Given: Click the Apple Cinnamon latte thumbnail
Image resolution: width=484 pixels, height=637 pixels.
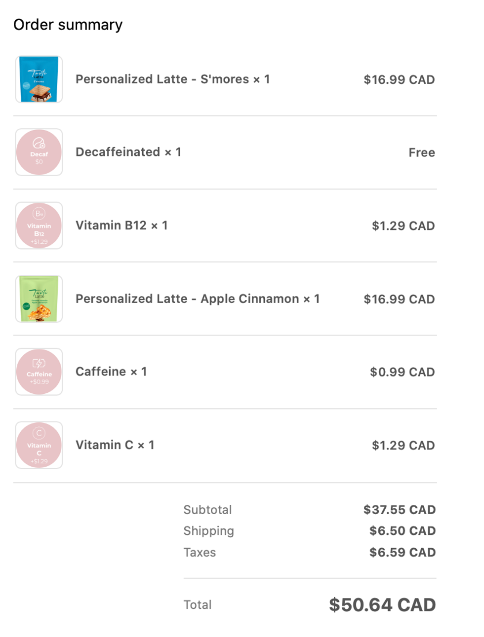Looking at the screenshot, I should pos(39,299).
